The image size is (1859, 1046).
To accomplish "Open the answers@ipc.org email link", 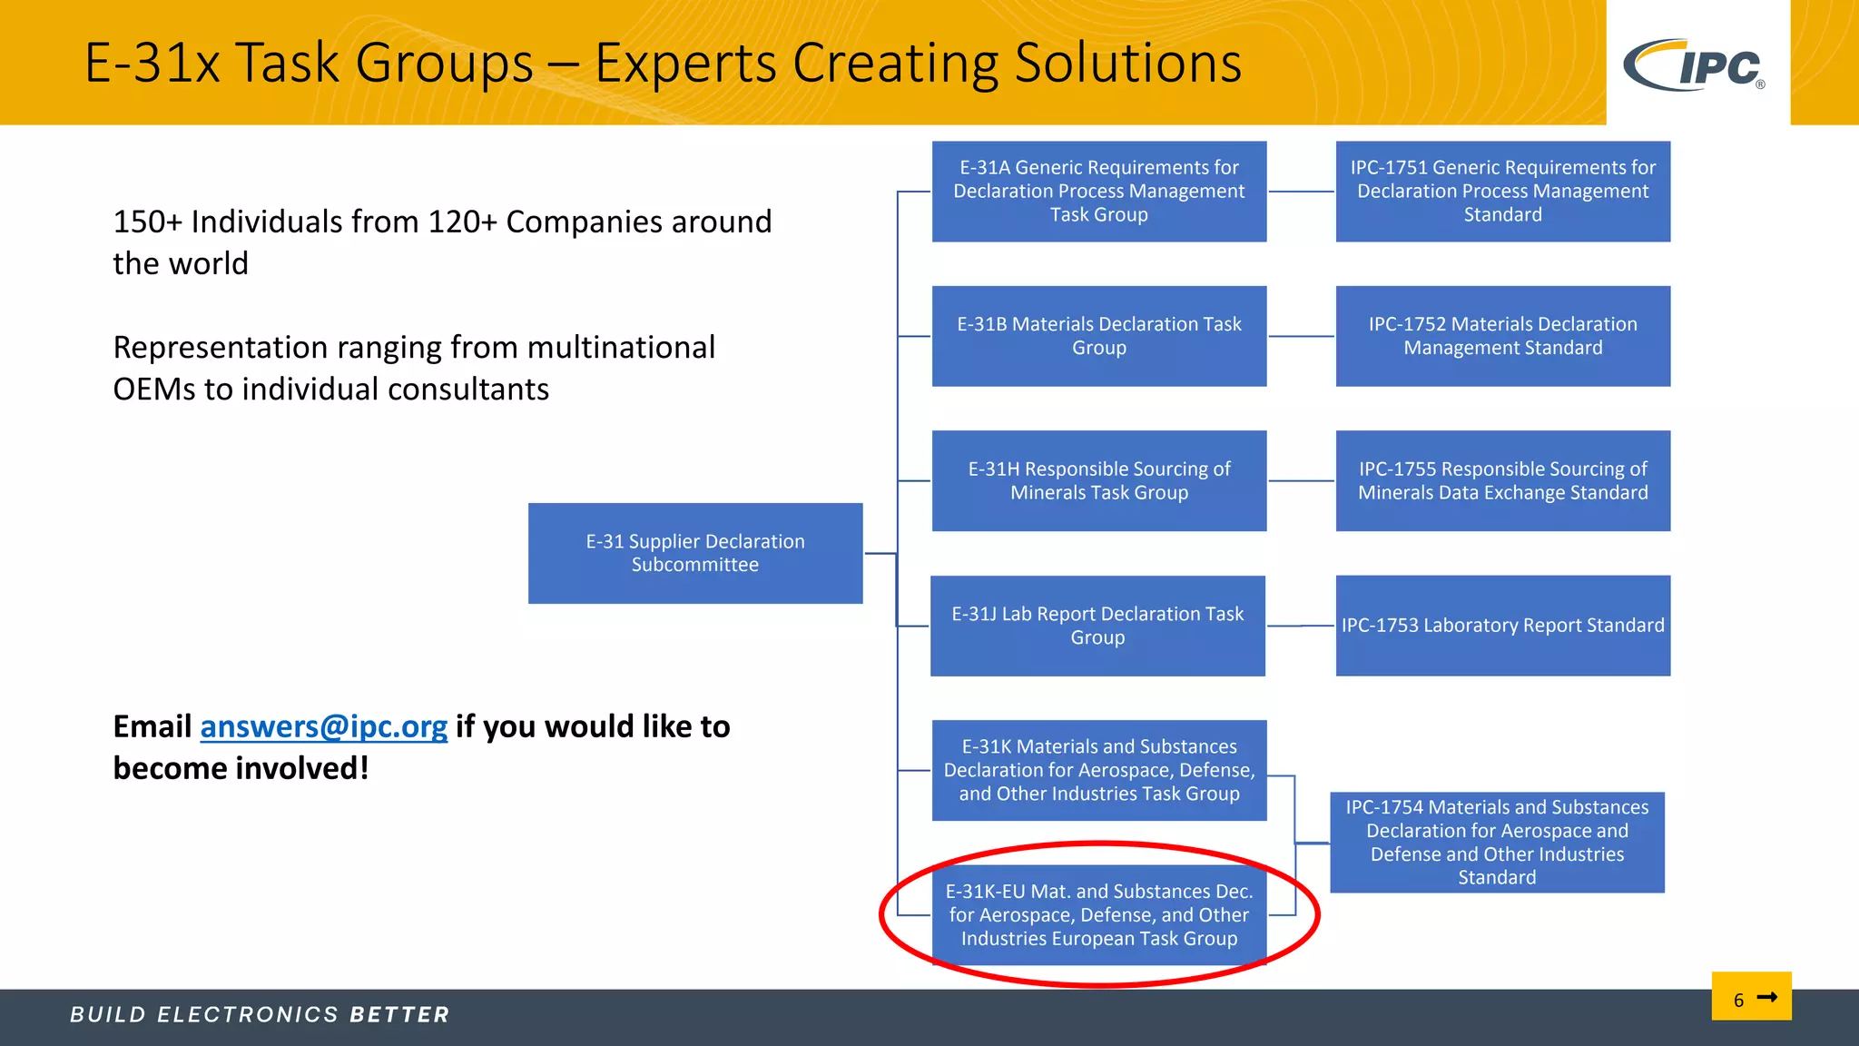I will (323, 726).
